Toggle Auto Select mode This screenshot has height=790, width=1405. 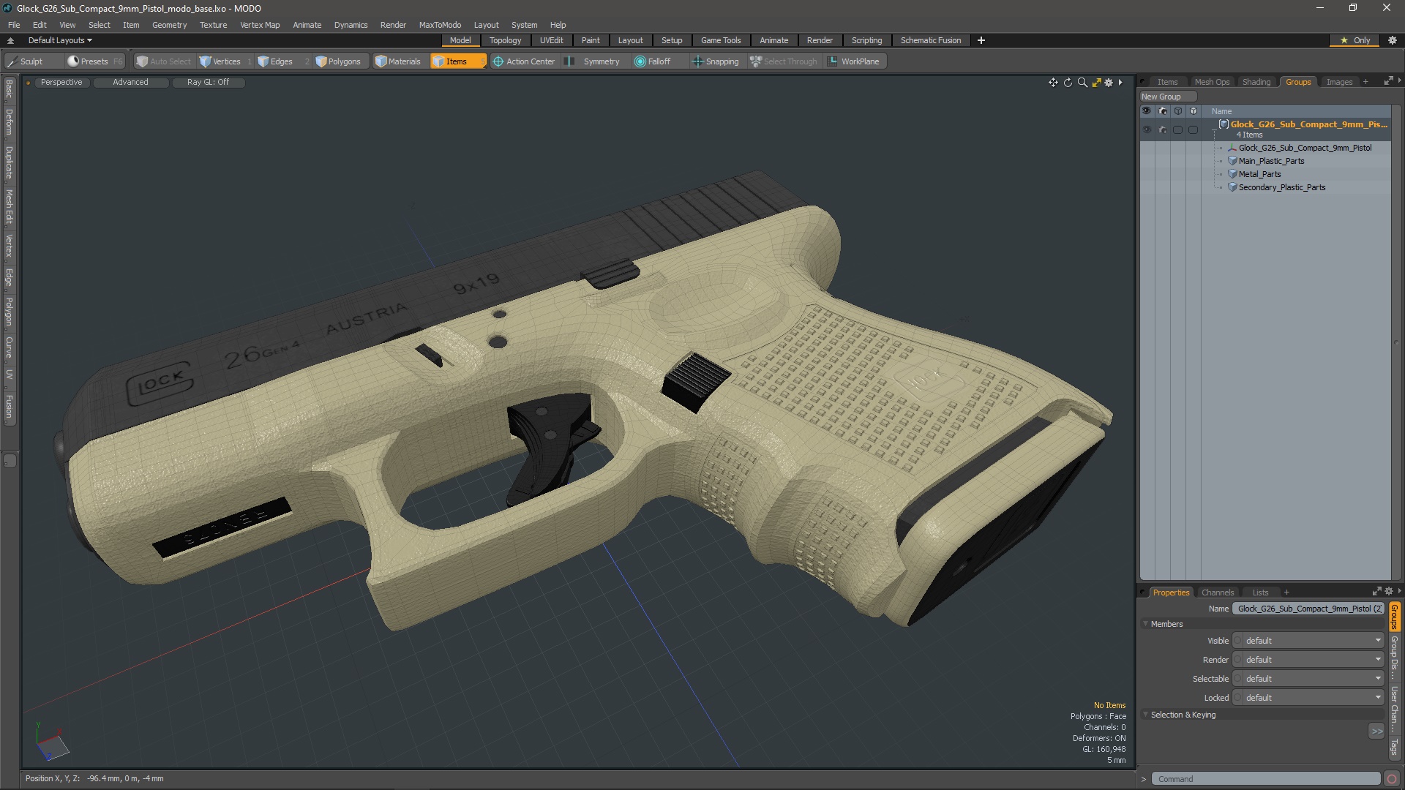(x=164, y=61)
